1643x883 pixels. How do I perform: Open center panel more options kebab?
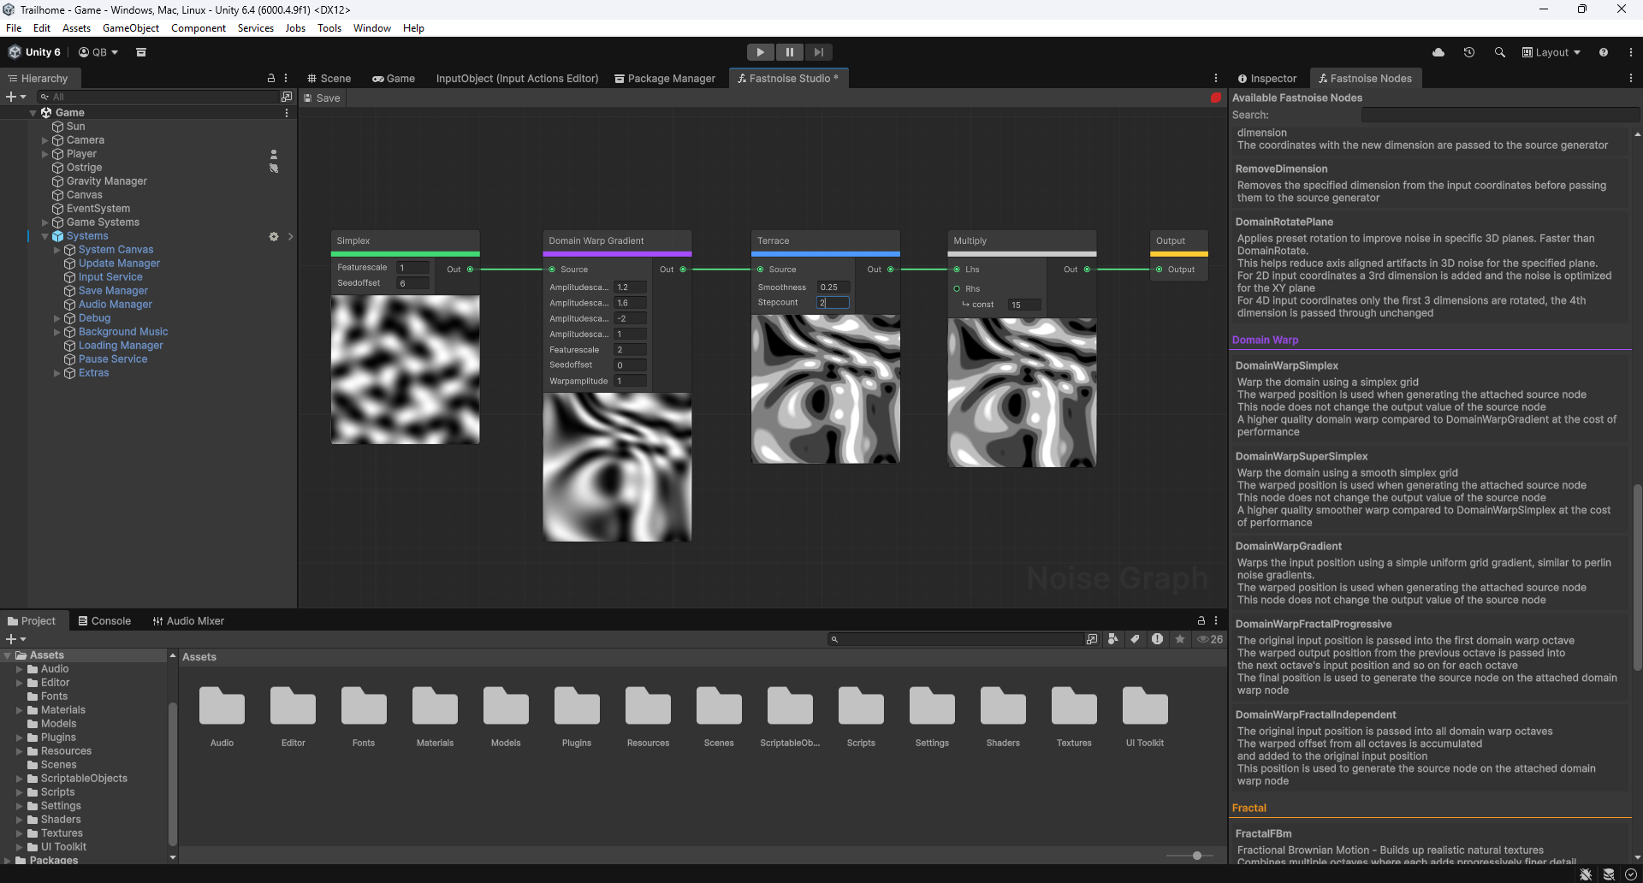point(1216,78)
